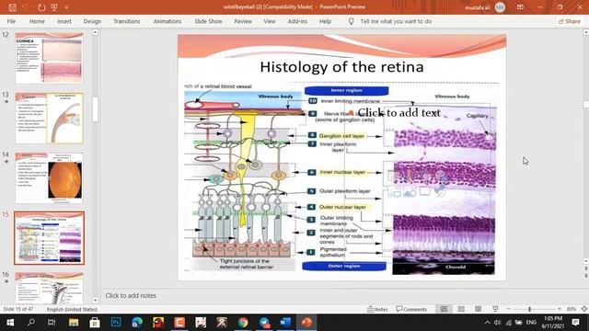Click the 'Click to add text' placeholder
The height and width of the screenshot is (331, 589).
coord(398,112)
